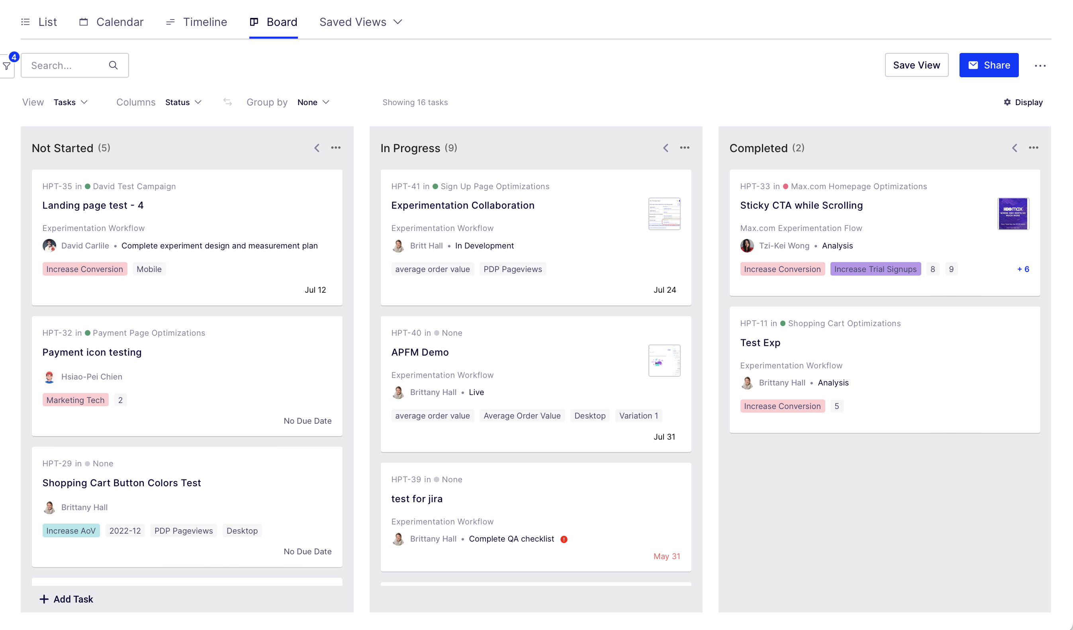Click Add Task in Not Started column
Image resolution: width=1073 pixels, height=630 pixels.
point(65,599)
